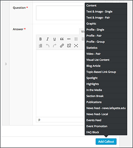Apply strikethrough (ABC) formatting
This screenshot has width=133, height=148.
69,39
